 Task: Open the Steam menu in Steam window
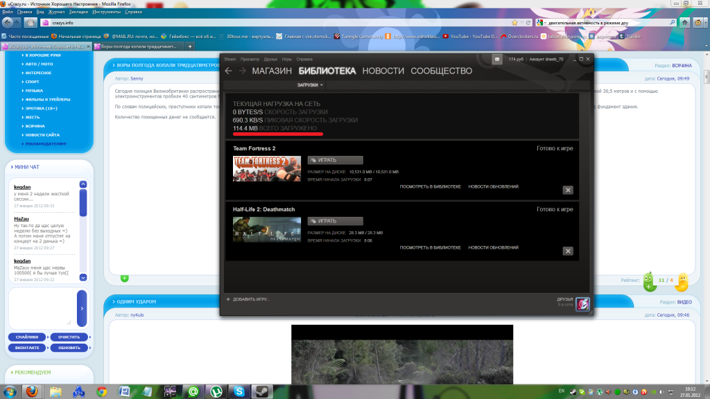click(230, 60)
